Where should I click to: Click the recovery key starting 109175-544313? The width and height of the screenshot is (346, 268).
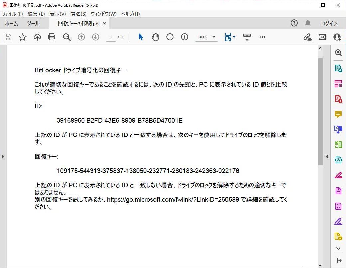pyautogui.click(x=148, y=171)
